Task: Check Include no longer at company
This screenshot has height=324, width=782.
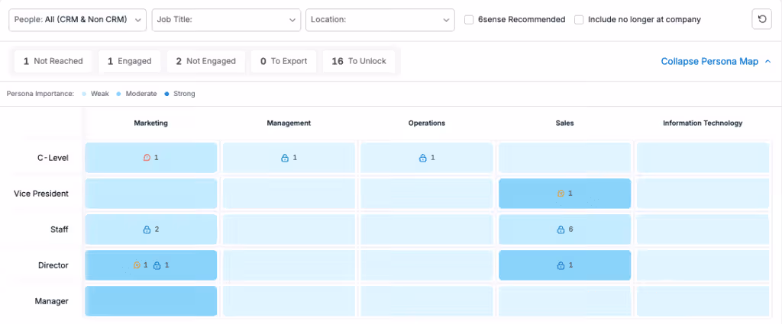Action: point(579,20)
